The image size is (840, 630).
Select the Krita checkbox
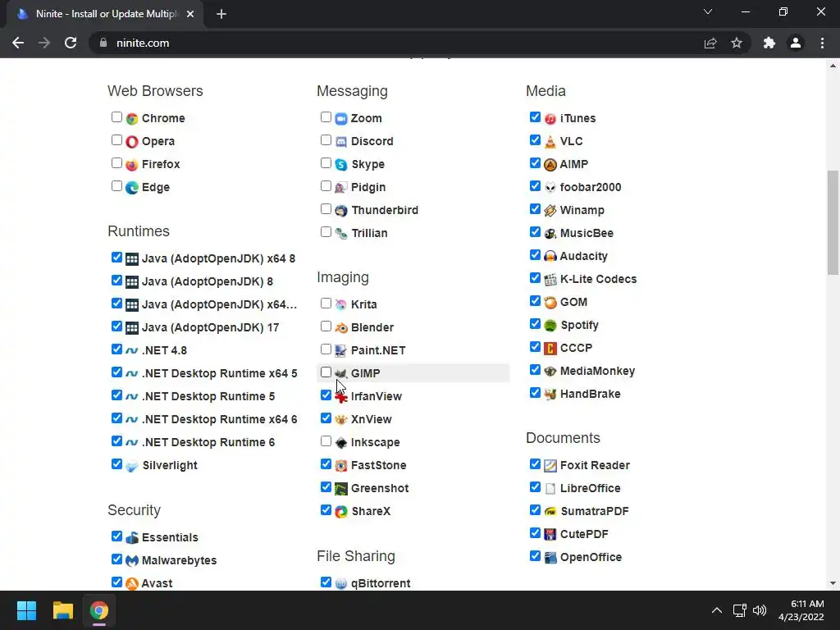click(x=326, y=304)
